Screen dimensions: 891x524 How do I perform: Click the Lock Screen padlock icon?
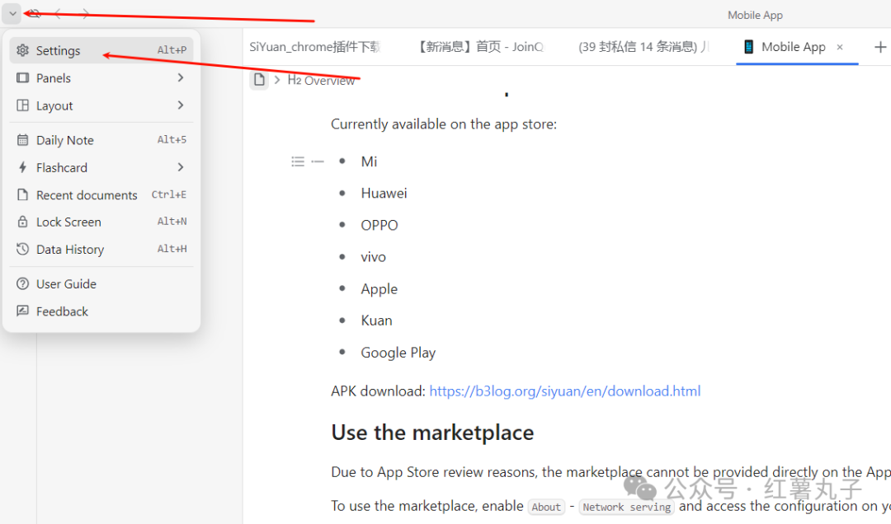click(23, 222)
